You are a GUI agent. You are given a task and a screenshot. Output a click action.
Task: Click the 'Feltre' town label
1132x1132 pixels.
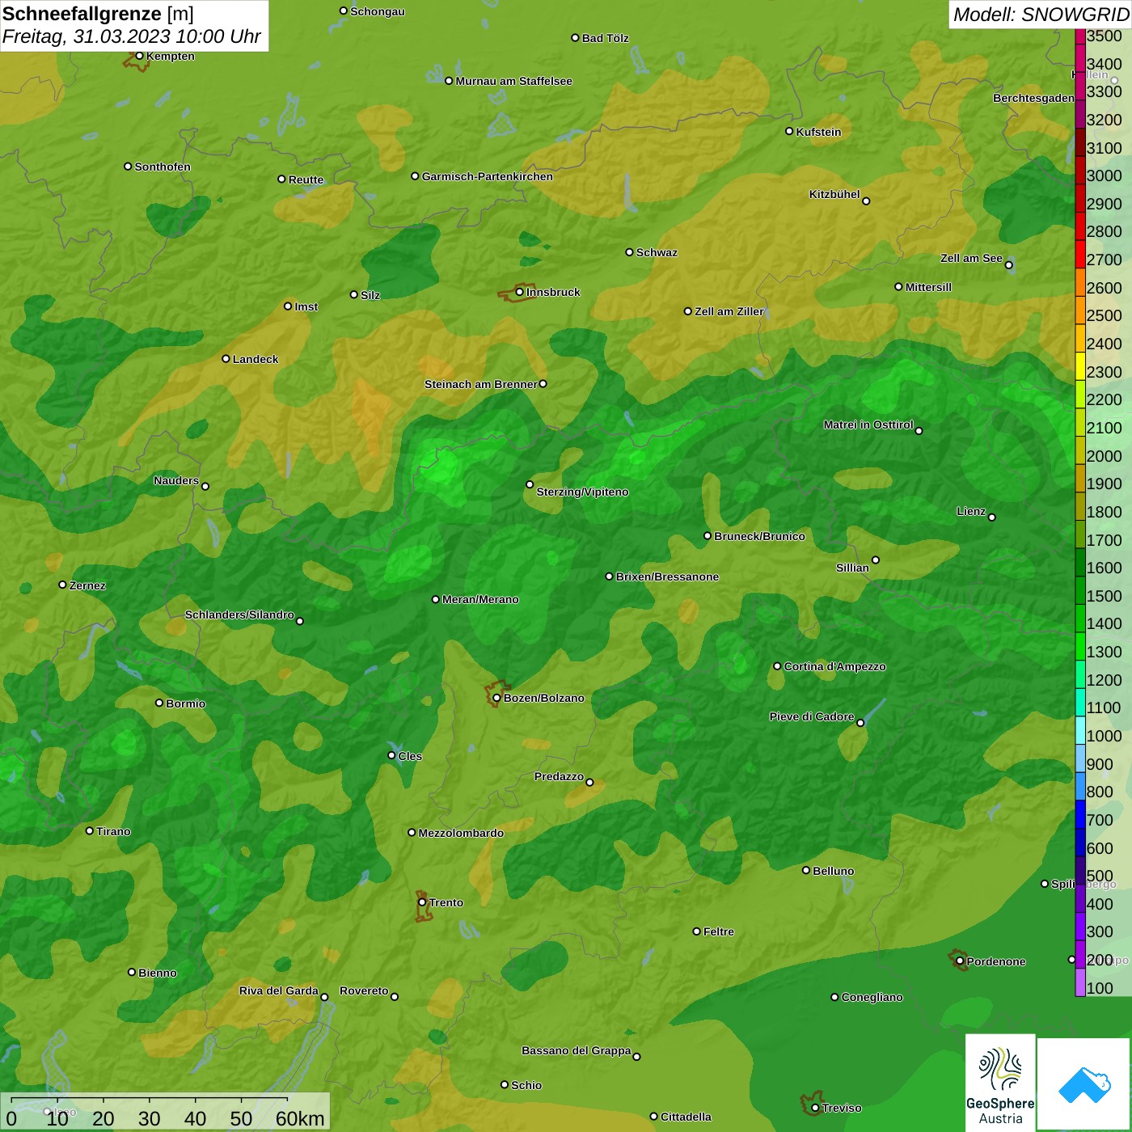718,931
